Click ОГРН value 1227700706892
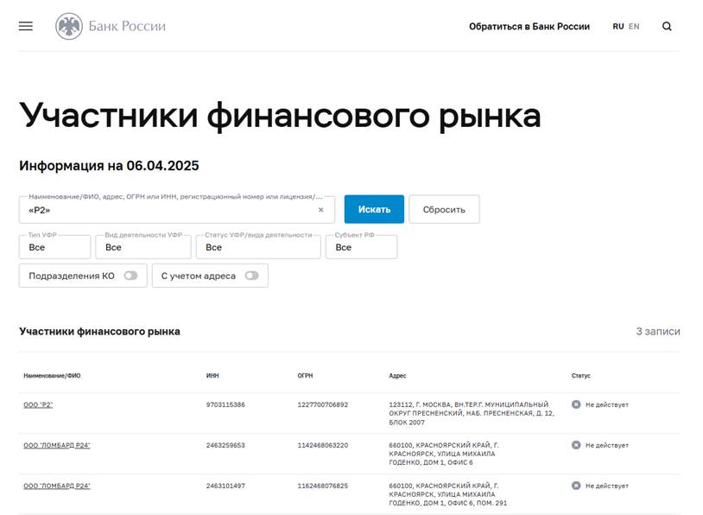Image resolution: width=703 pixels, height=515 pixels. 323,404
